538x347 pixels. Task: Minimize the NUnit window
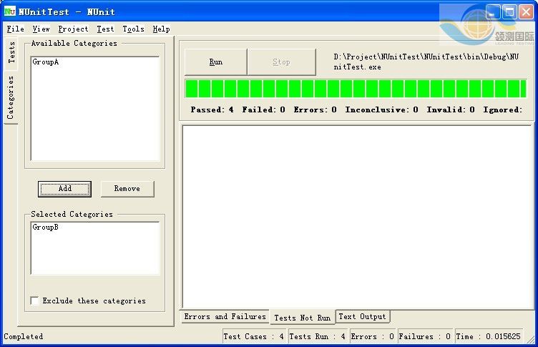494,12
